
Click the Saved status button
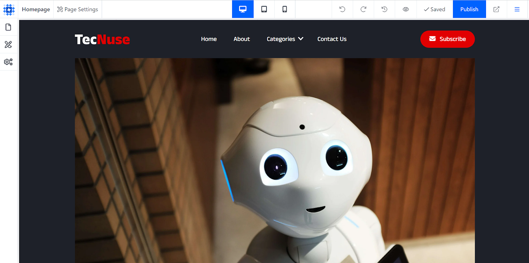tap(434, 9)
